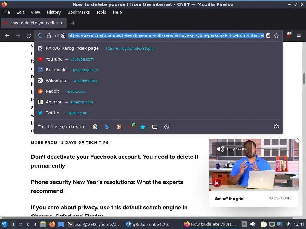Screen dimensions: 306x229
Task: View site security lock info
Action: [x=49, y=36]
